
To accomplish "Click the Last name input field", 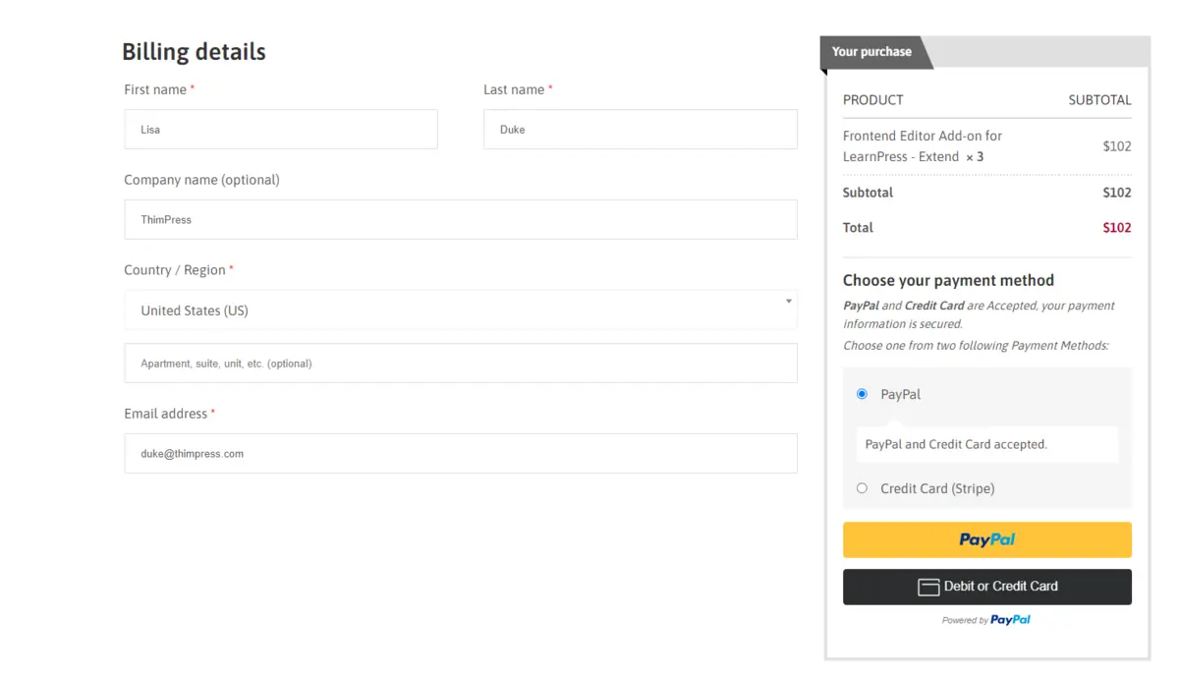I will (x=640, y=129).
